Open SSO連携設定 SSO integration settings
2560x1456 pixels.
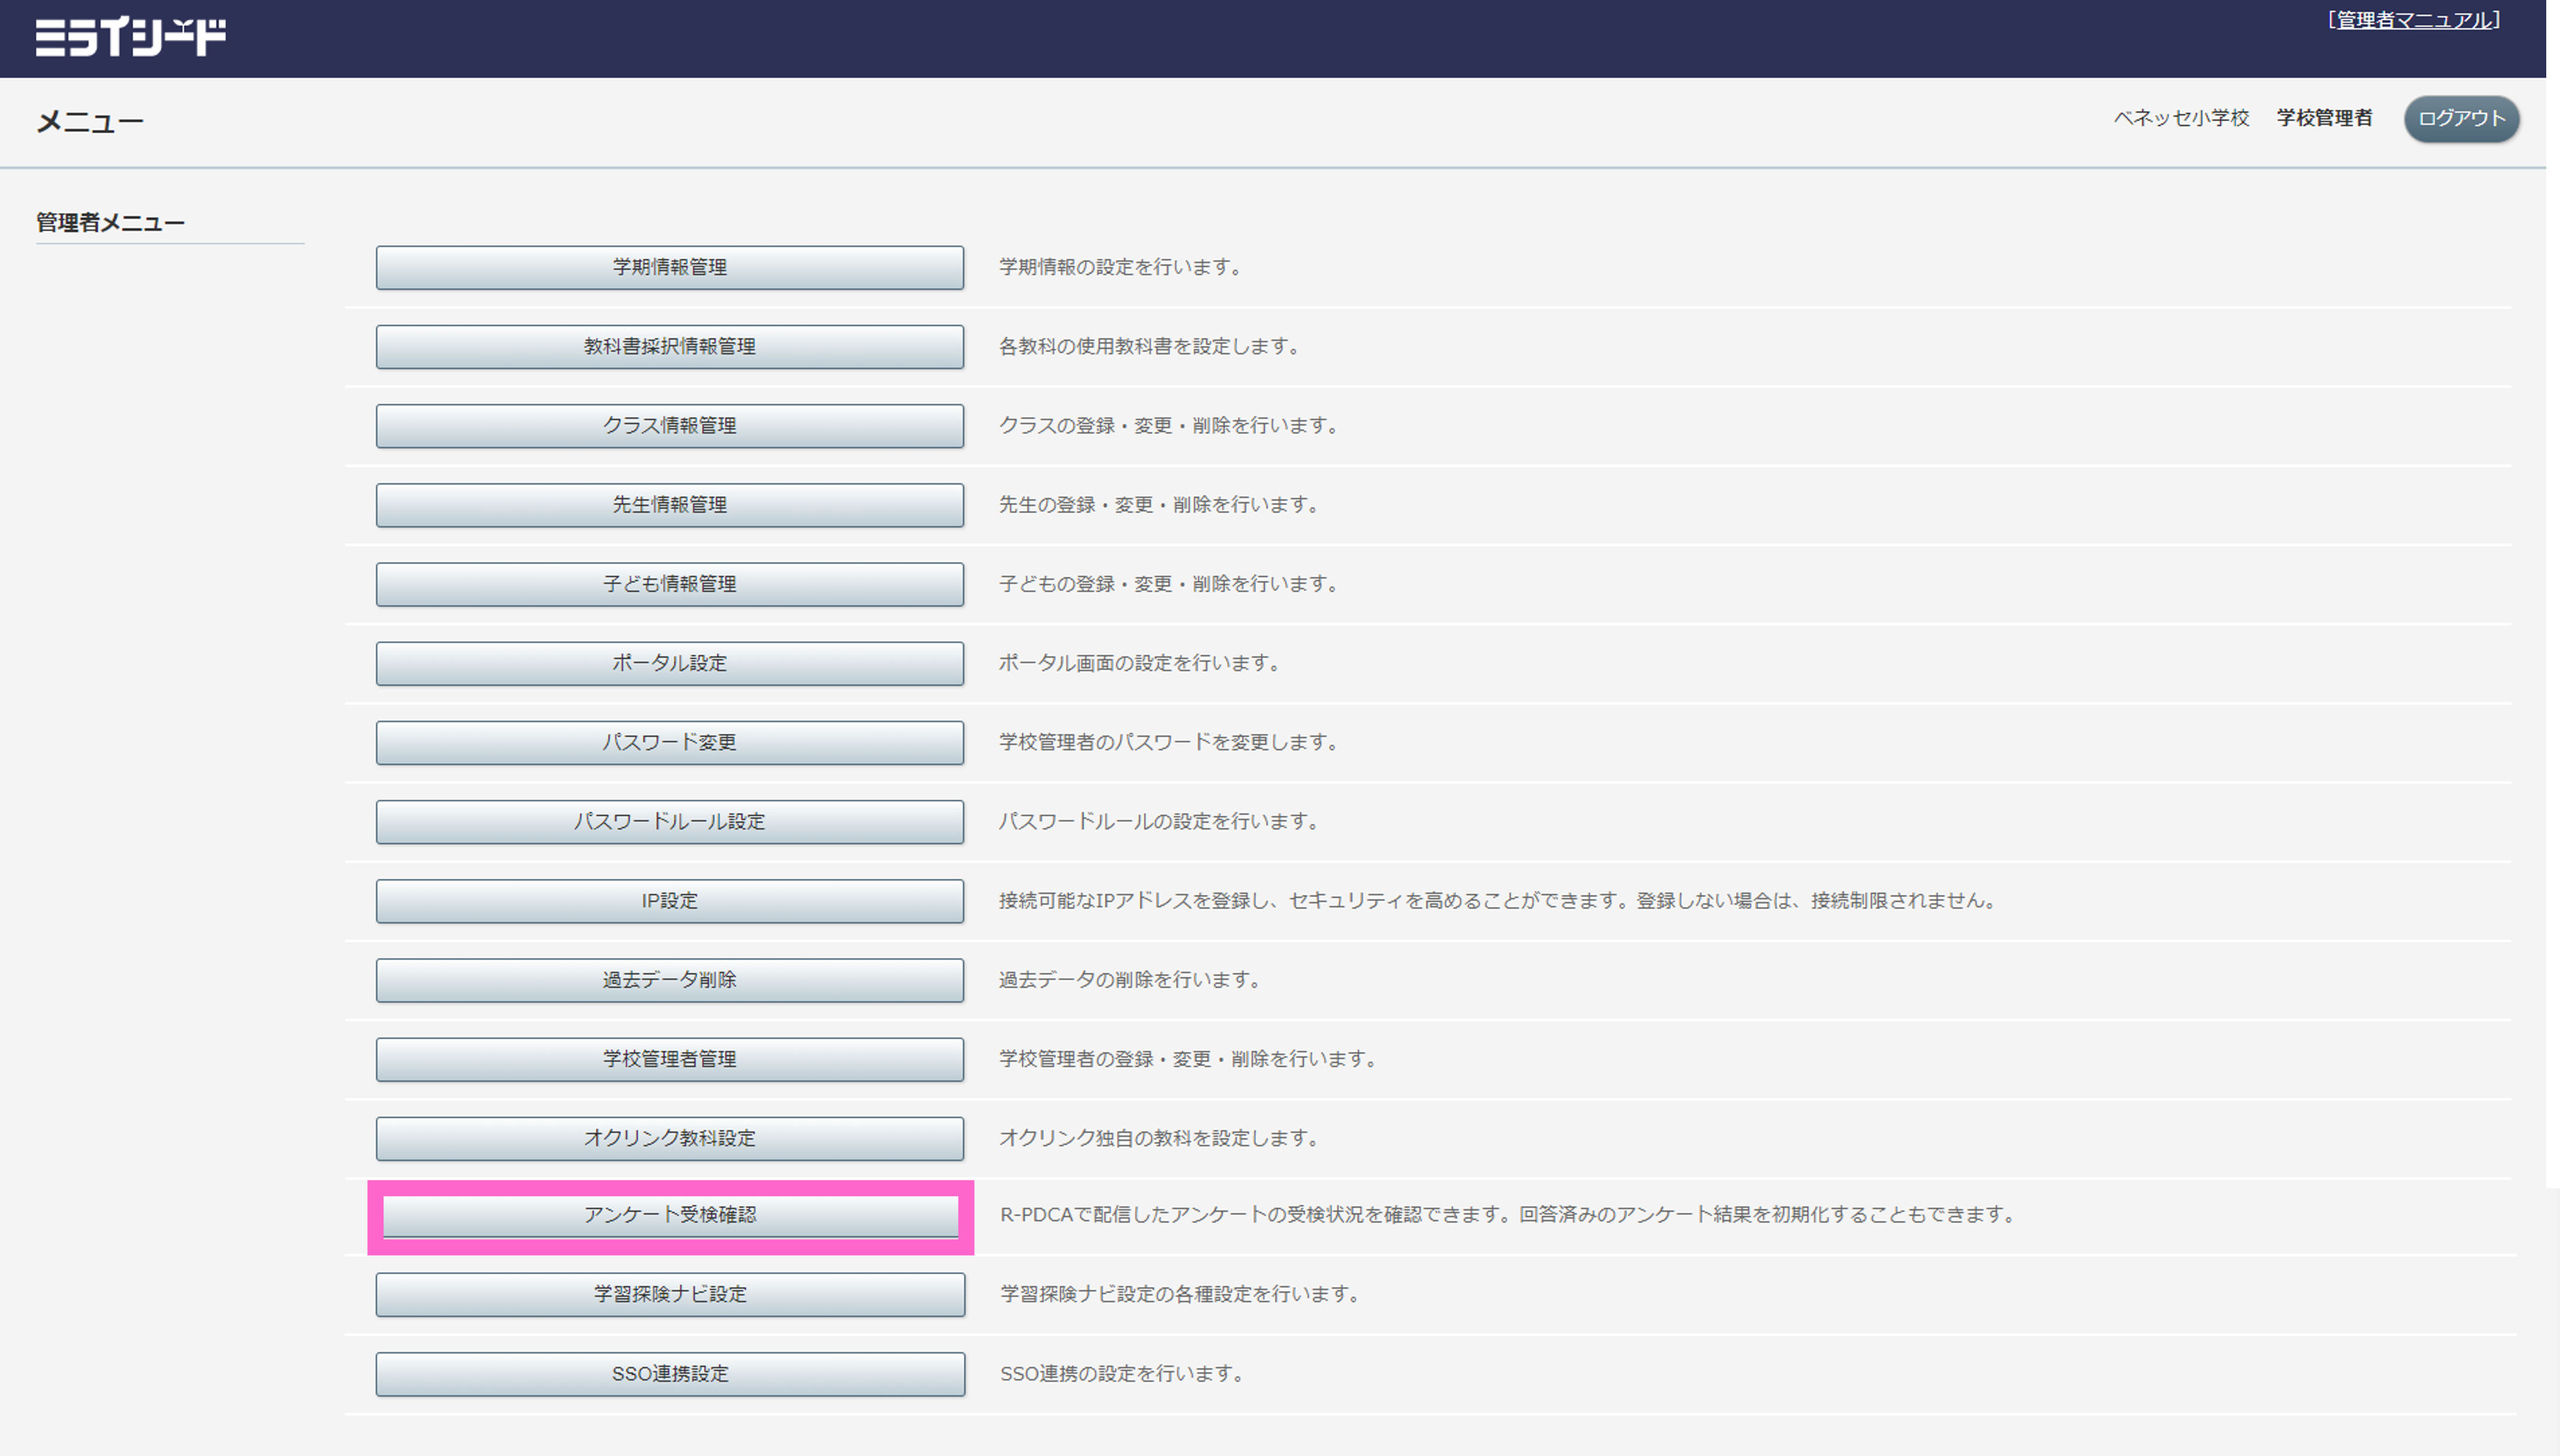click(x=669, y=1373)
